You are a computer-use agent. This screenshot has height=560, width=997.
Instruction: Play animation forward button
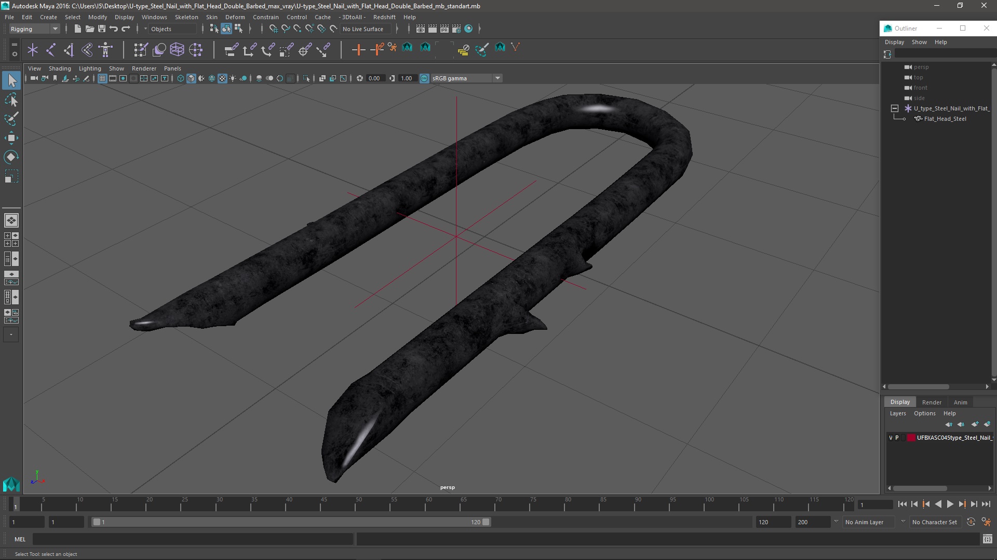pyautogui.click(x=950, y=504)
